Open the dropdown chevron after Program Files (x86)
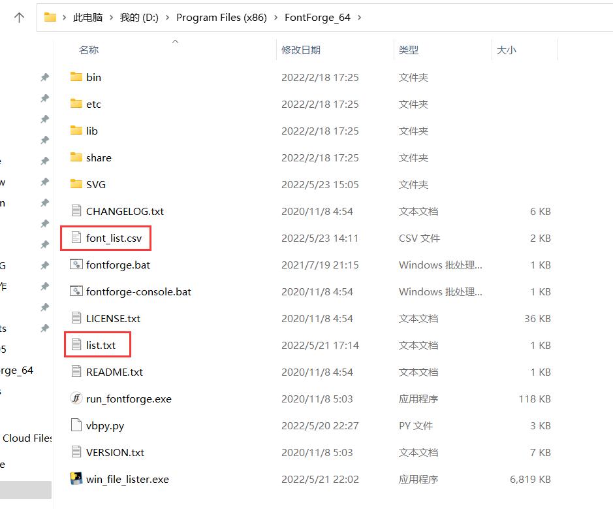 [275, 18]
